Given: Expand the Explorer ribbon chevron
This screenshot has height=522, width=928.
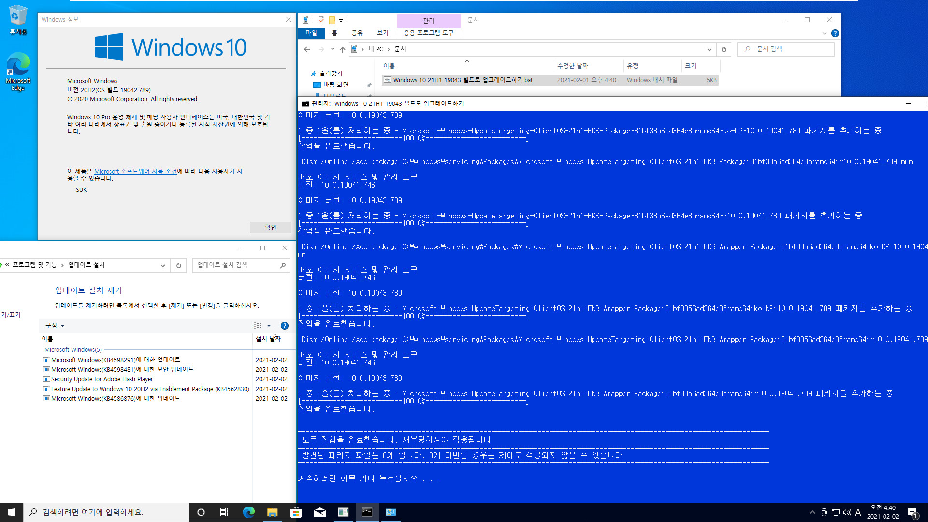Looking at the screenshot, I should click(825, 33).
